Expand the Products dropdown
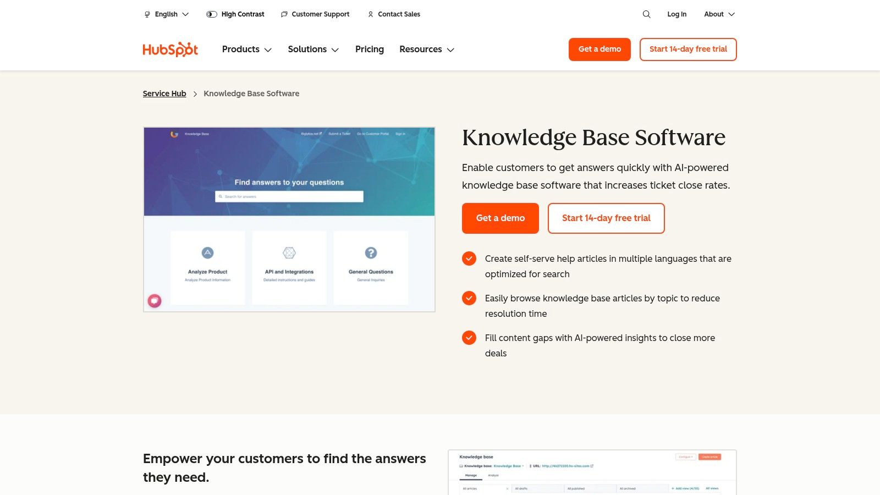This screenshot has height=495, width=880. point(246,50)
